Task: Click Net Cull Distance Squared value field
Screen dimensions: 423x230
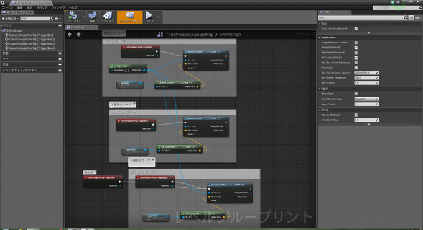Action: [x=366, y=73]
